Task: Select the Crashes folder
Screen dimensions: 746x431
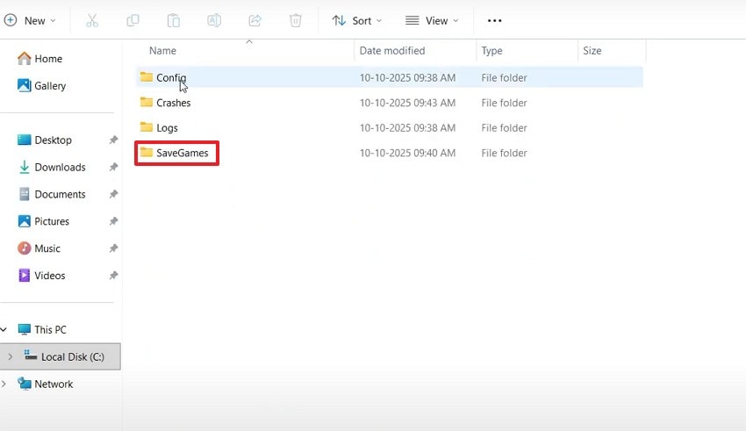Action: tap(389, 103)
